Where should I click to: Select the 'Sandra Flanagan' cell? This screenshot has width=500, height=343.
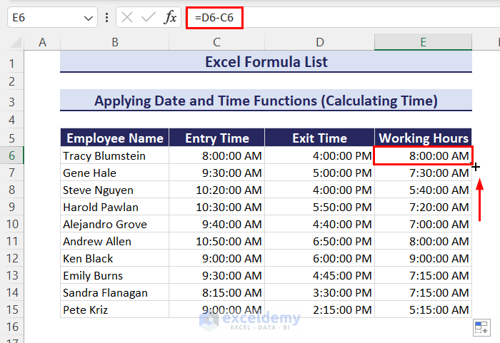115,292
